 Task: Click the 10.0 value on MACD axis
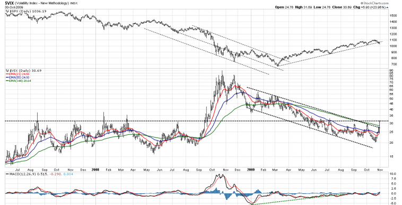(393, 174)
